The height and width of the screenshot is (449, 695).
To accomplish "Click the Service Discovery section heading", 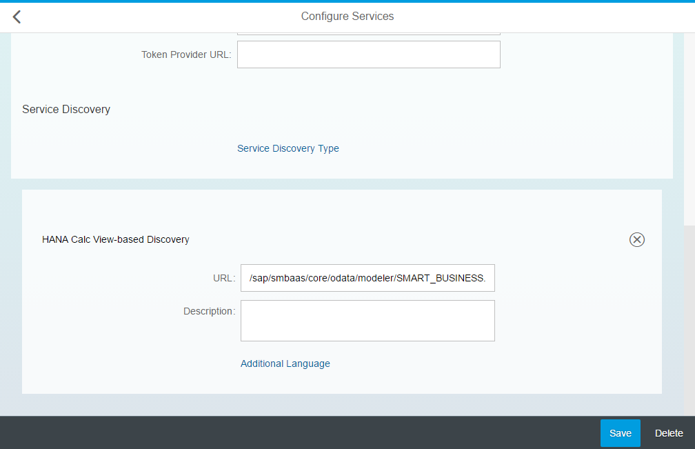I will pyautogui.click(x=66, y=109).
